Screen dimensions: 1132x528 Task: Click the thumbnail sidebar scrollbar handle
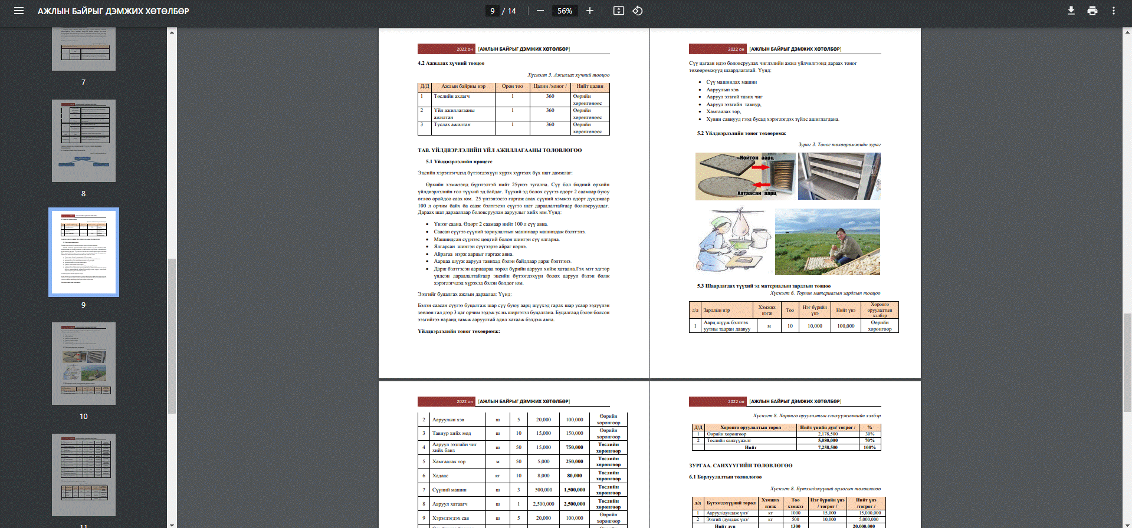(x=172, y=336)
